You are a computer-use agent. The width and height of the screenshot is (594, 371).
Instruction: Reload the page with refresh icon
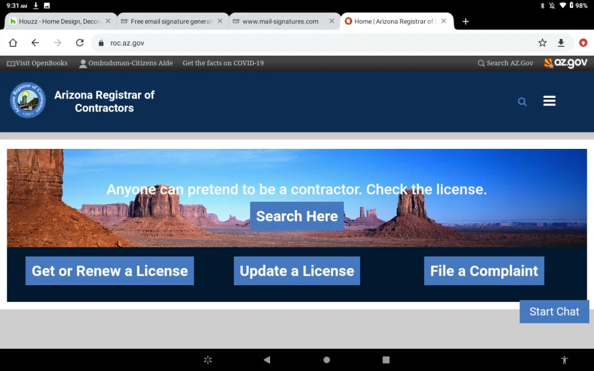point(80,43)
